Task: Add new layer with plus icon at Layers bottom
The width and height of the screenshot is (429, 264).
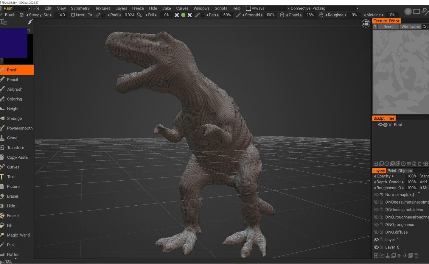Action: 376,256
